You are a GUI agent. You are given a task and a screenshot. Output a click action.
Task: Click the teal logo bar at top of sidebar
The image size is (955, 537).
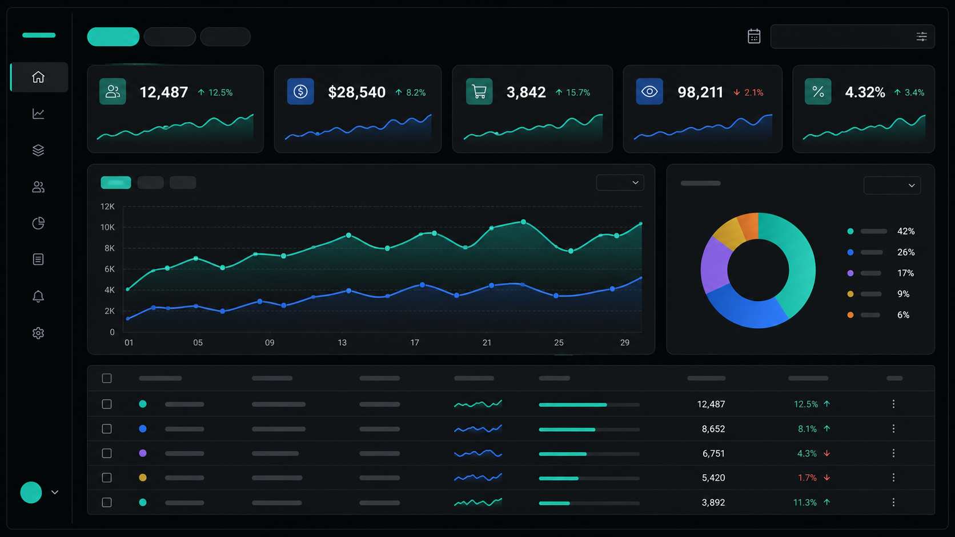click(39, 35)
